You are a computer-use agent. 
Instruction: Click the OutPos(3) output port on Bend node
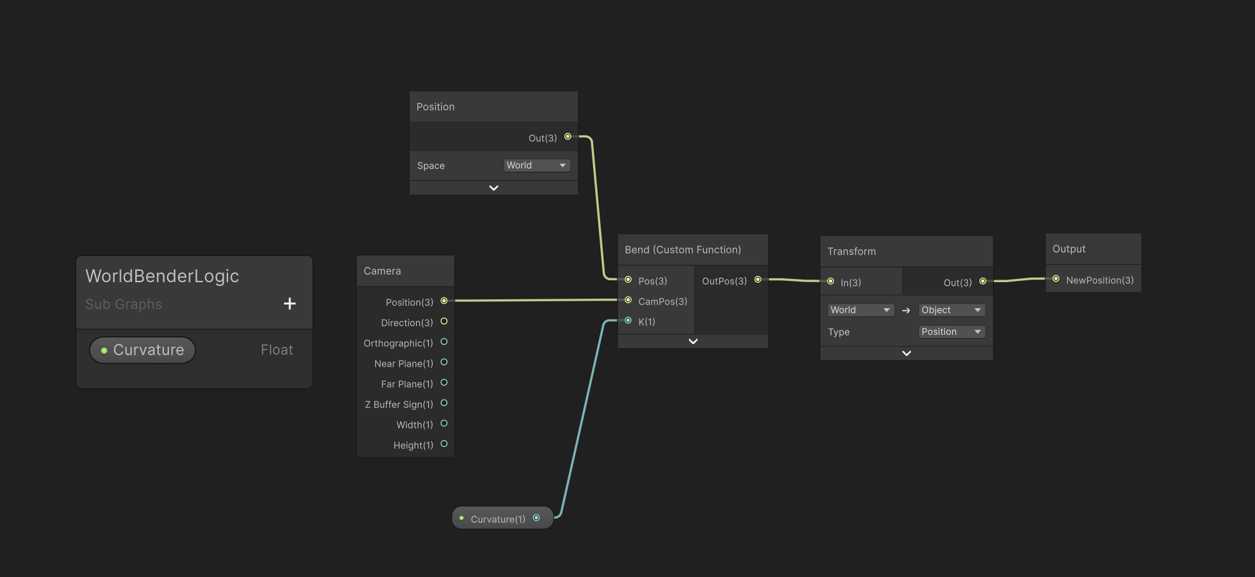pos(758,279)
